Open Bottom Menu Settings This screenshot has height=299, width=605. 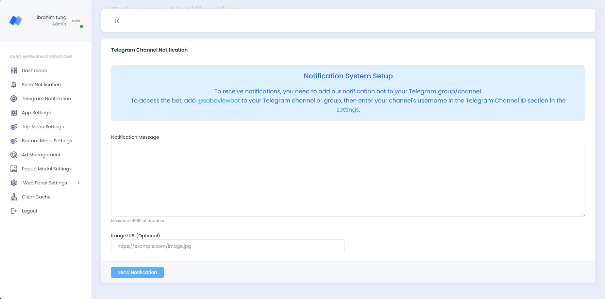(47, 141)
